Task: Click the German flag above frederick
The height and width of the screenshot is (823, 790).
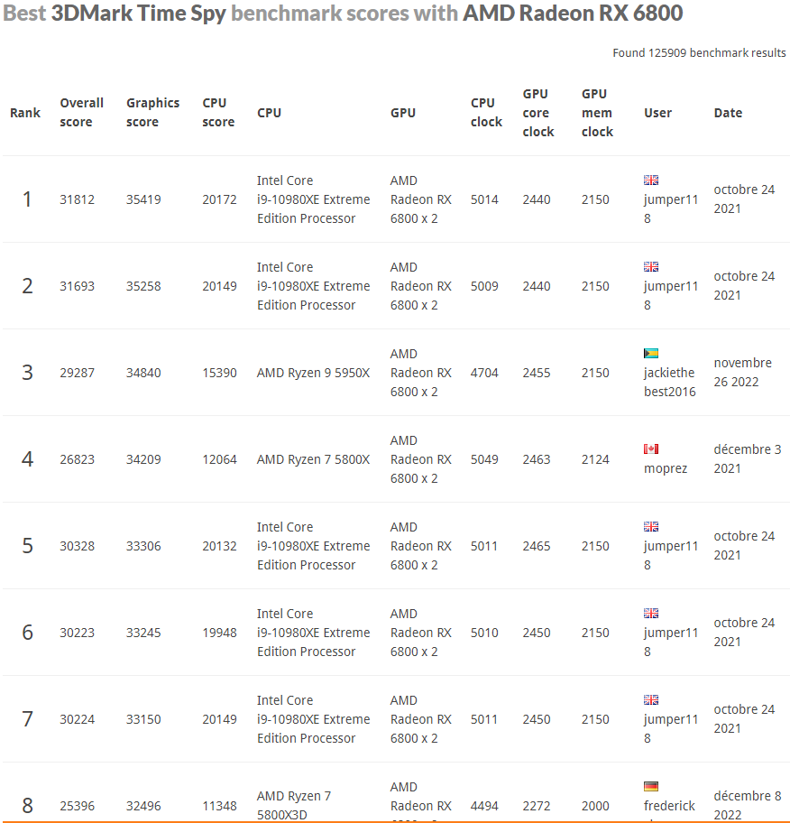Action: (x=651, y=786)
